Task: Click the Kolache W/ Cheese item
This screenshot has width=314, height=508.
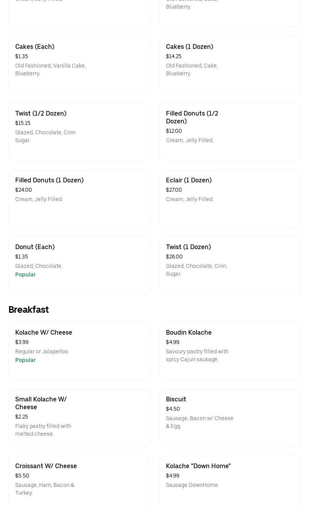Action: coord(79,351)
